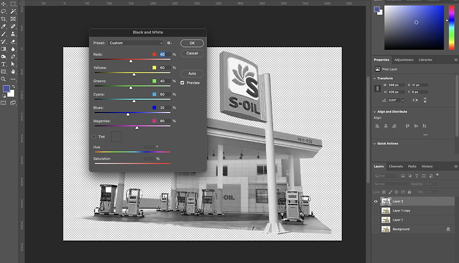
Task: Hide Layer 2 with eye icon
Action: 376,201
